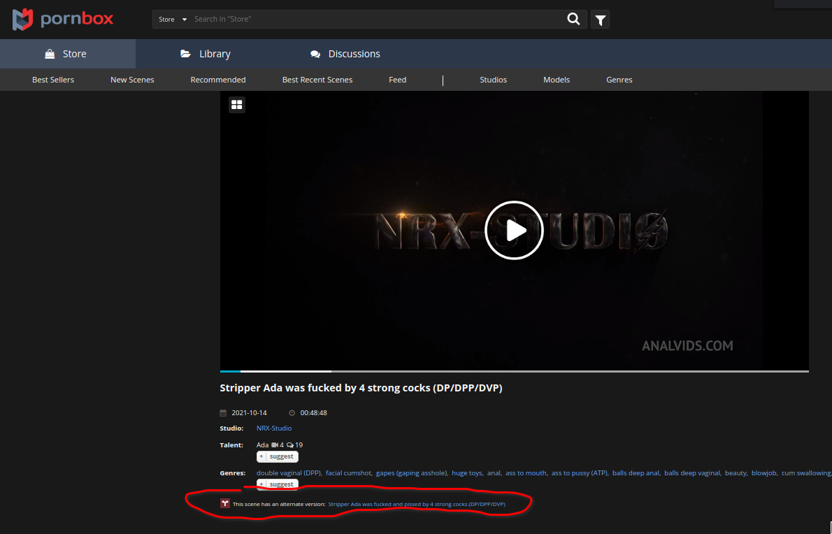The width and height of the screenshot is (832, 534).
Task: Click the NRX-Studio studio link
Action: click(274, 428)
